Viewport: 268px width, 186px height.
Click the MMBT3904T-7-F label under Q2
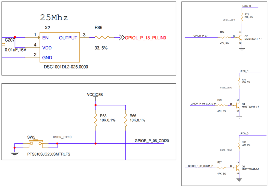253,39
